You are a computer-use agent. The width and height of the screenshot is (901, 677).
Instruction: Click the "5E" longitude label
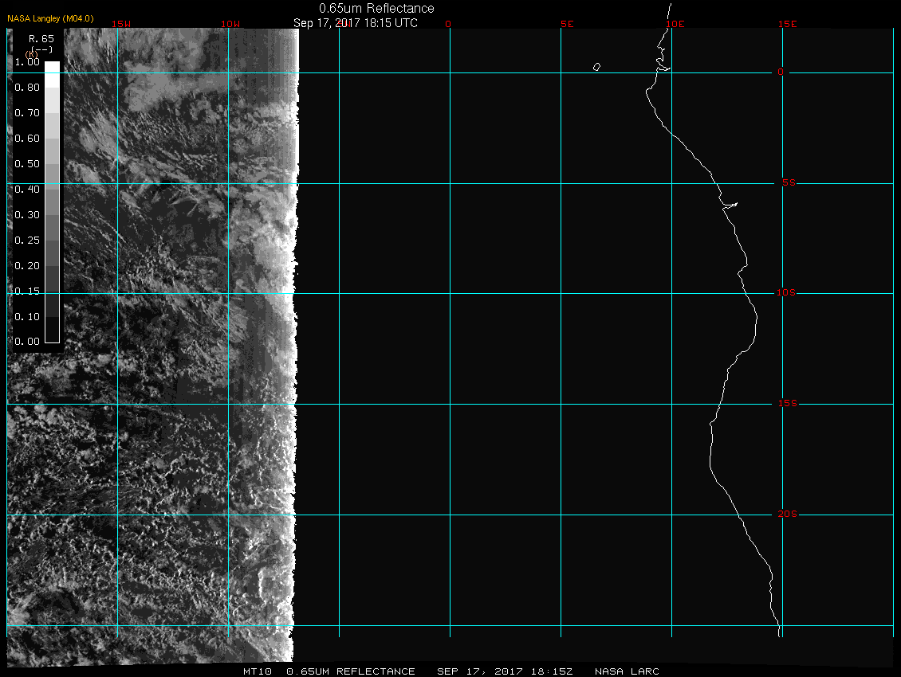pyautogui.click(x=567, y=24)
